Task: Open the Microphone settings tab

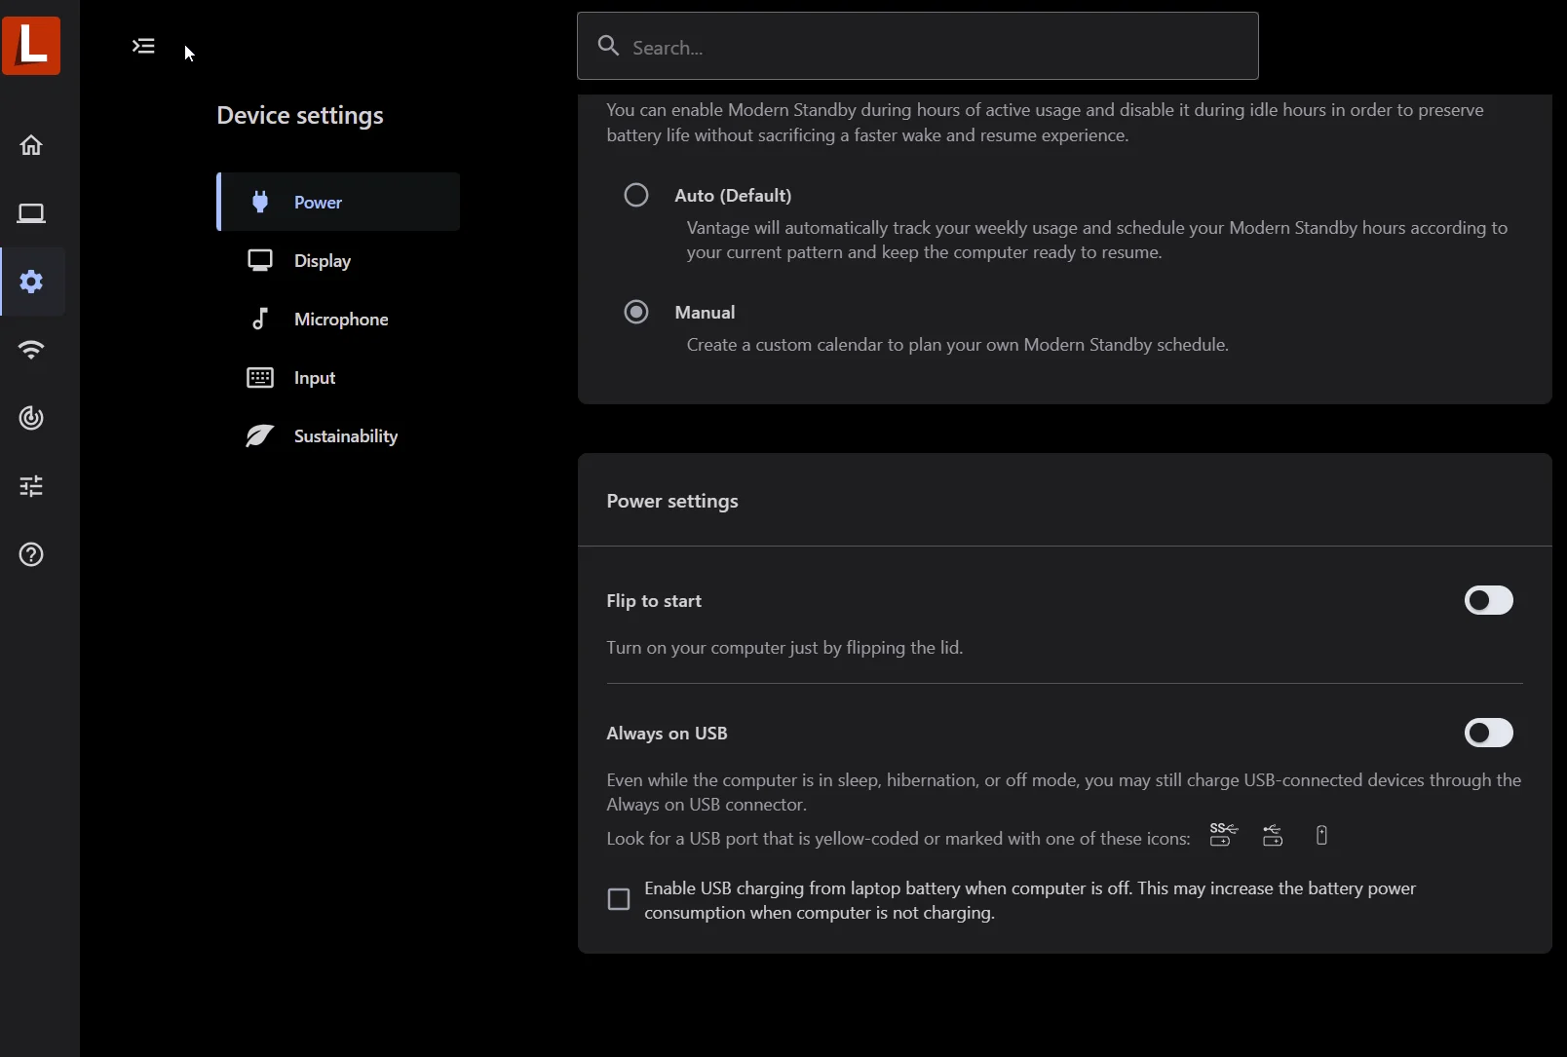Action: [x=338, y=319]
